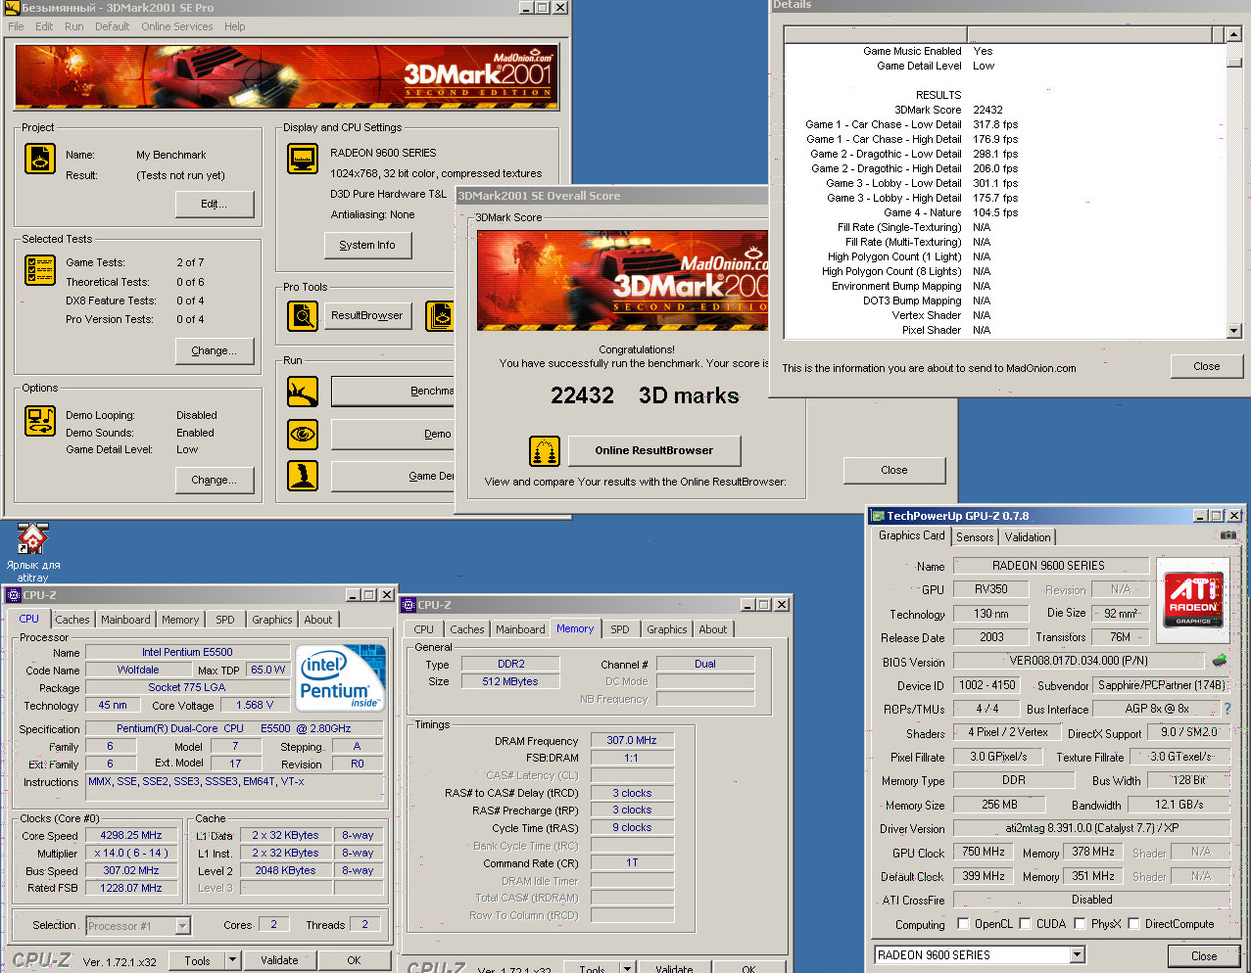
Task: Open the Processor #1 selection dropdown
Action: [182, 926]
